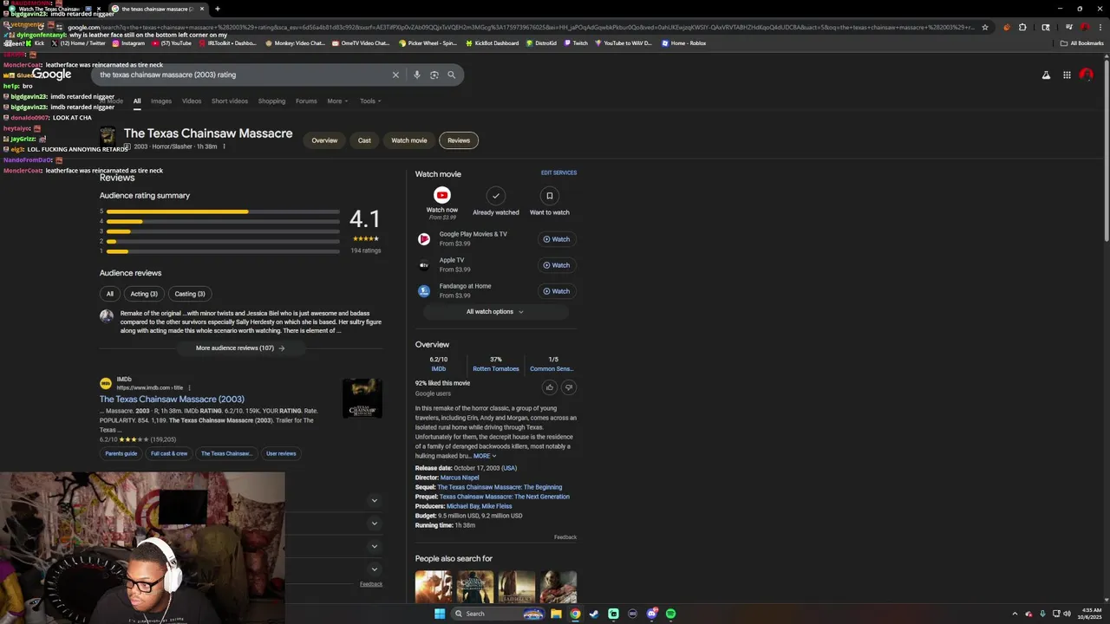
Task: Switch to Forums search tab
Action: point(306,101)
